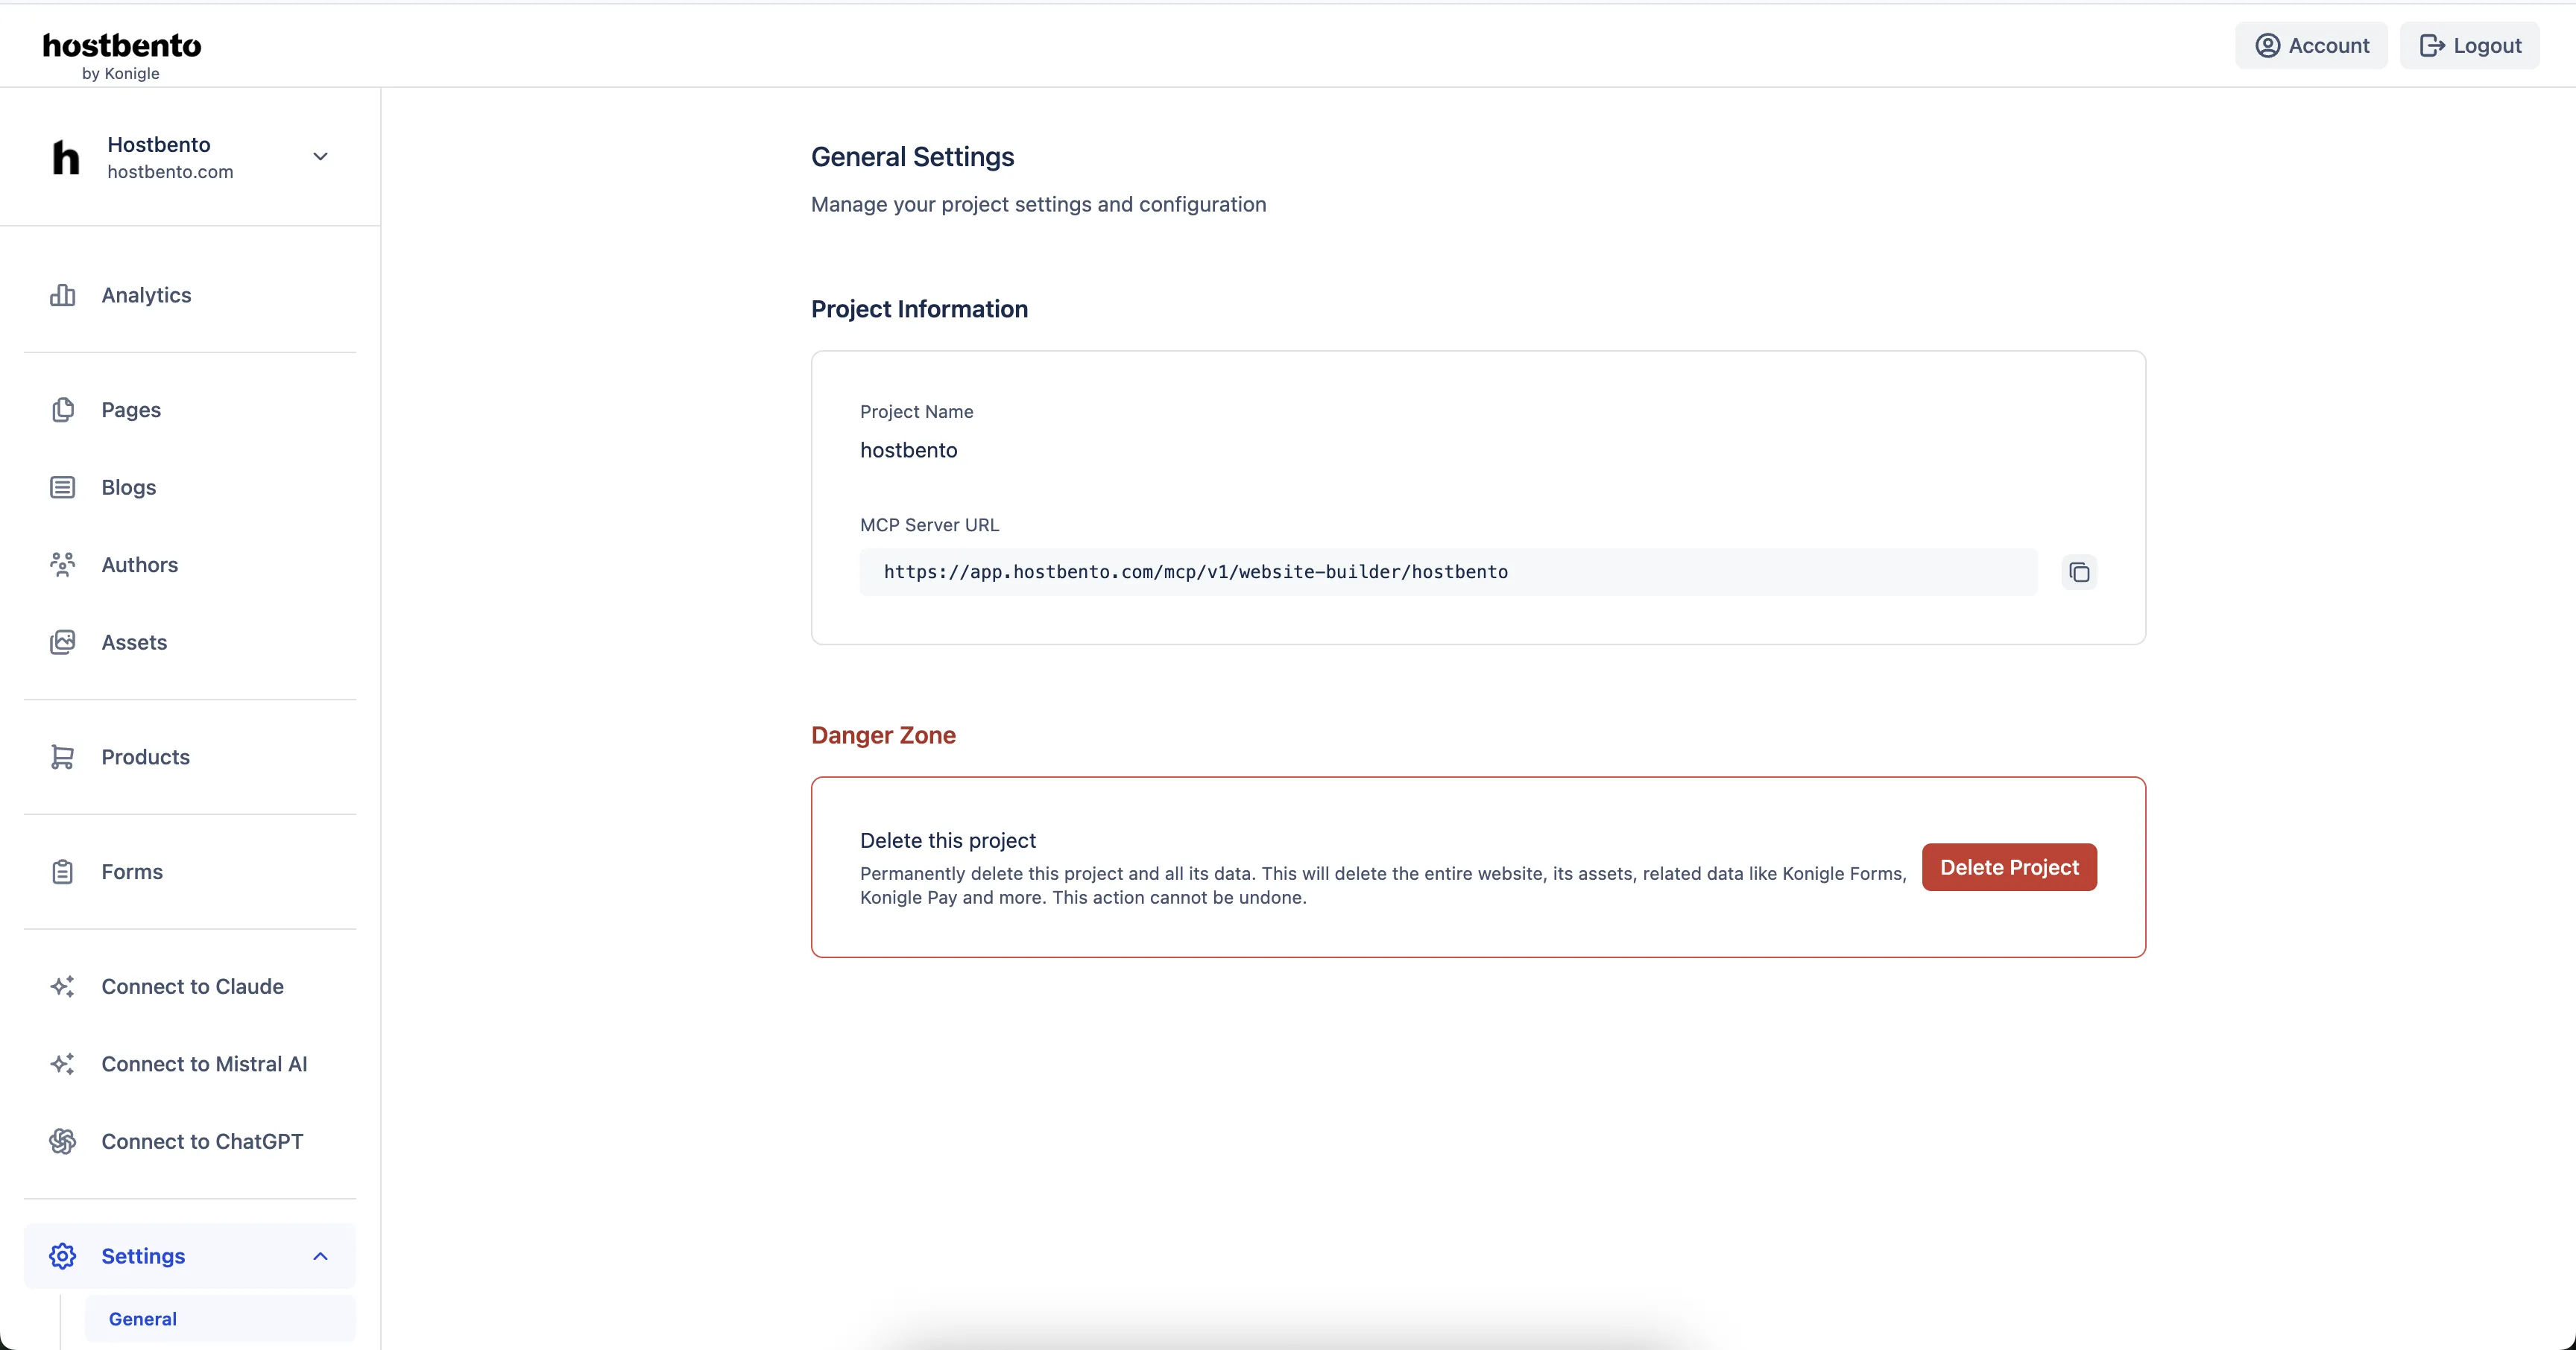The height and width of the screenshot is (1350, 2576).
Task: Open the Authors section
Action: [x=140, y=565]
